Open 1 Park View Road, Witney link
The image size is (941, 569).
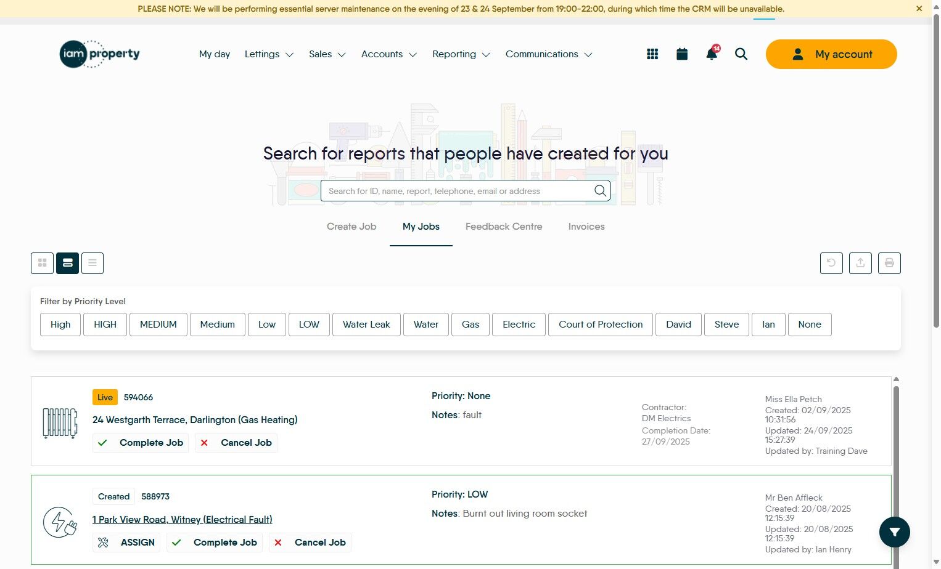[183, 520]
